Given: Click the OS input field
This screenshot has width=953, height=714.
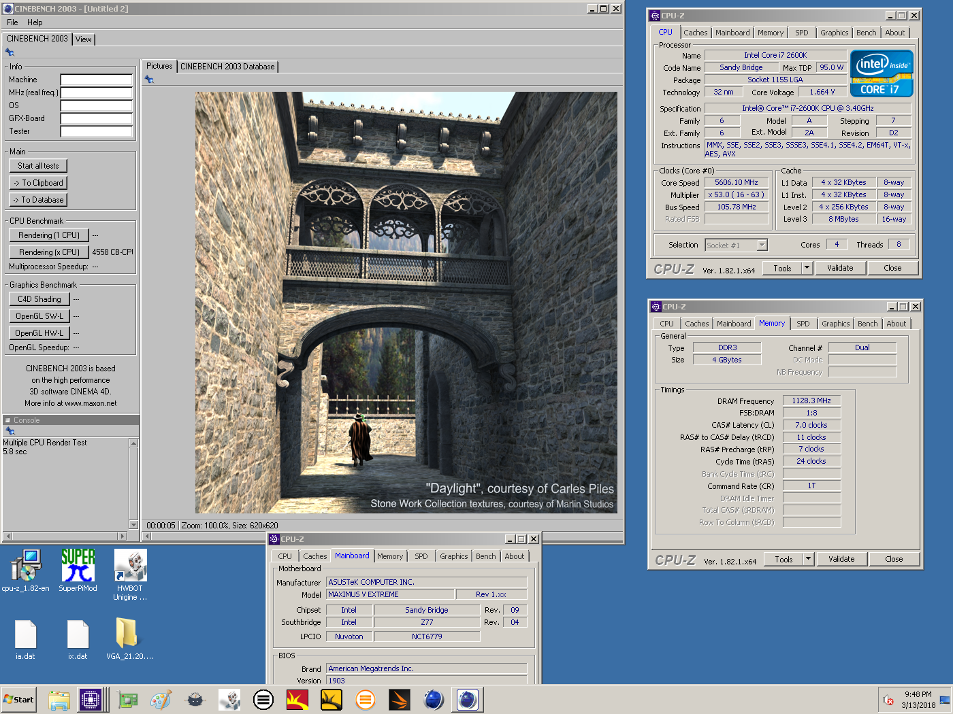Looking at the screenshot, I should [96, 105].
